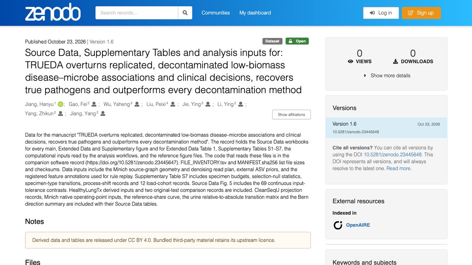The width and height of the screenshot is (472, 265).
Task: Select Version 1.6 in Versions list
Action: [386, 128]
